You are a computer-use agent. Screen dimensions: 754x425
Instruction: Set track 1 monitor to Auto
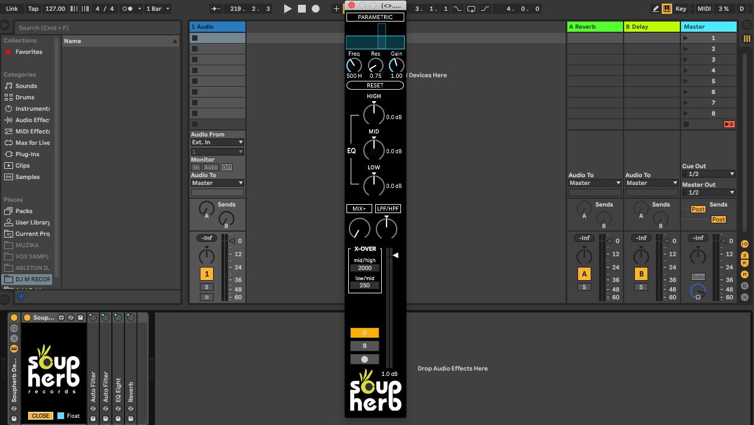coord(211,168)
